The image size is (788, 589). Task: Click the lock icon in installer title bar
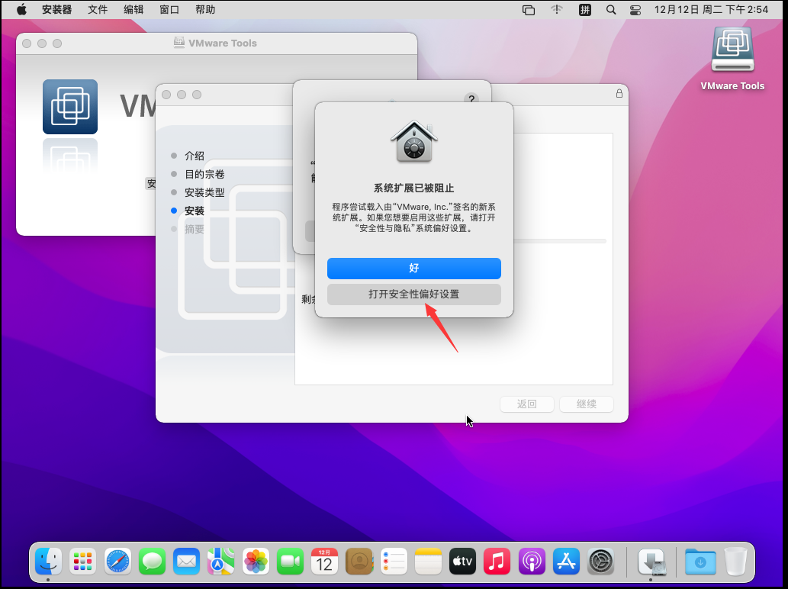tap(619, 94)
